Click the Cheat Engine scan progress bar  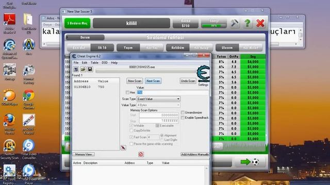point(146,71)
